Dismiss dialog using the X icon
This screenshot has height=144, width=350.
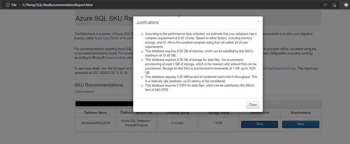tap(258, 21)
